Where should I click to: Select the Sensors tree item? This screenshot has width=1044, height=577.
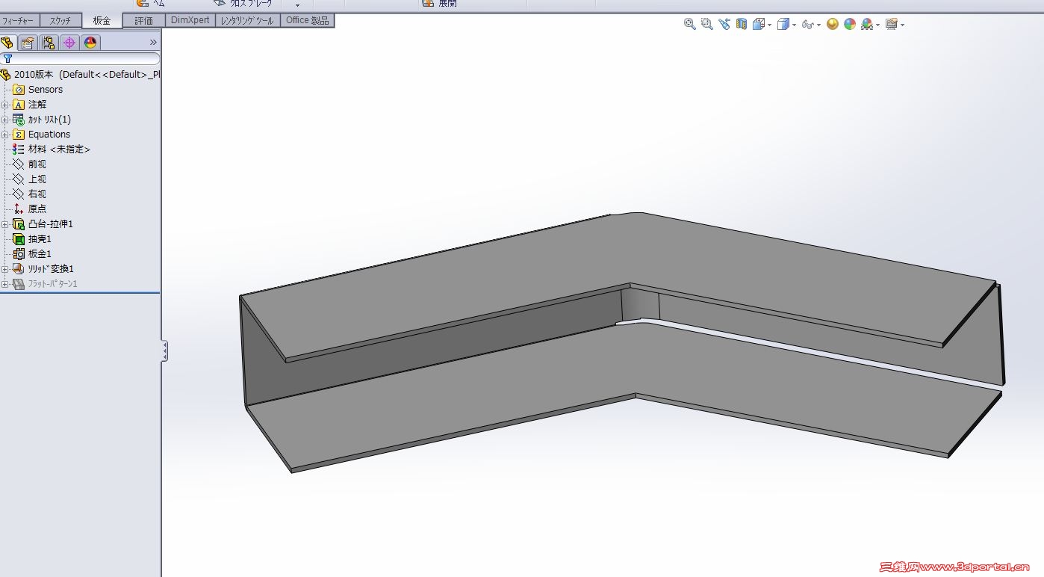46,90
